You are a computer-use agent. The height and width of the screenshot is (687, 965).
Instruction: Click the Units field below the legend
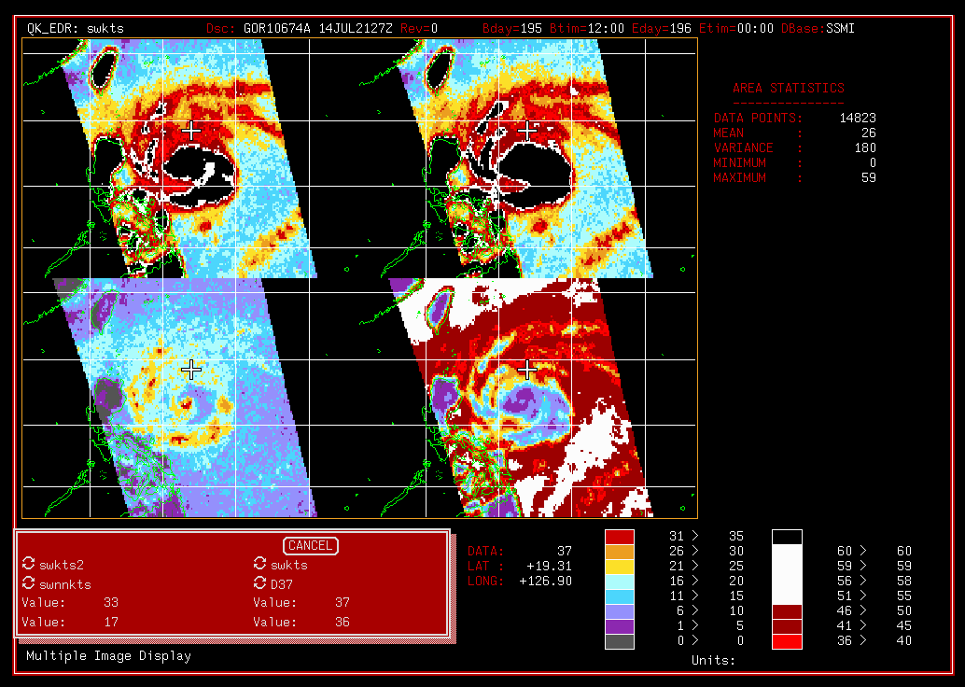click(713, 661)
